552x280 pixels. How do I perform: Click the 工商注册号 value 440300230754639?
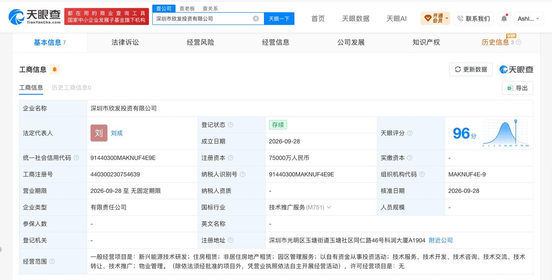click(115, 174)
